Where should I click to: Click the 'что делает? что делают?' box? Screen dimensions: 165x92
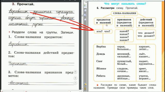tap(146, 34)
